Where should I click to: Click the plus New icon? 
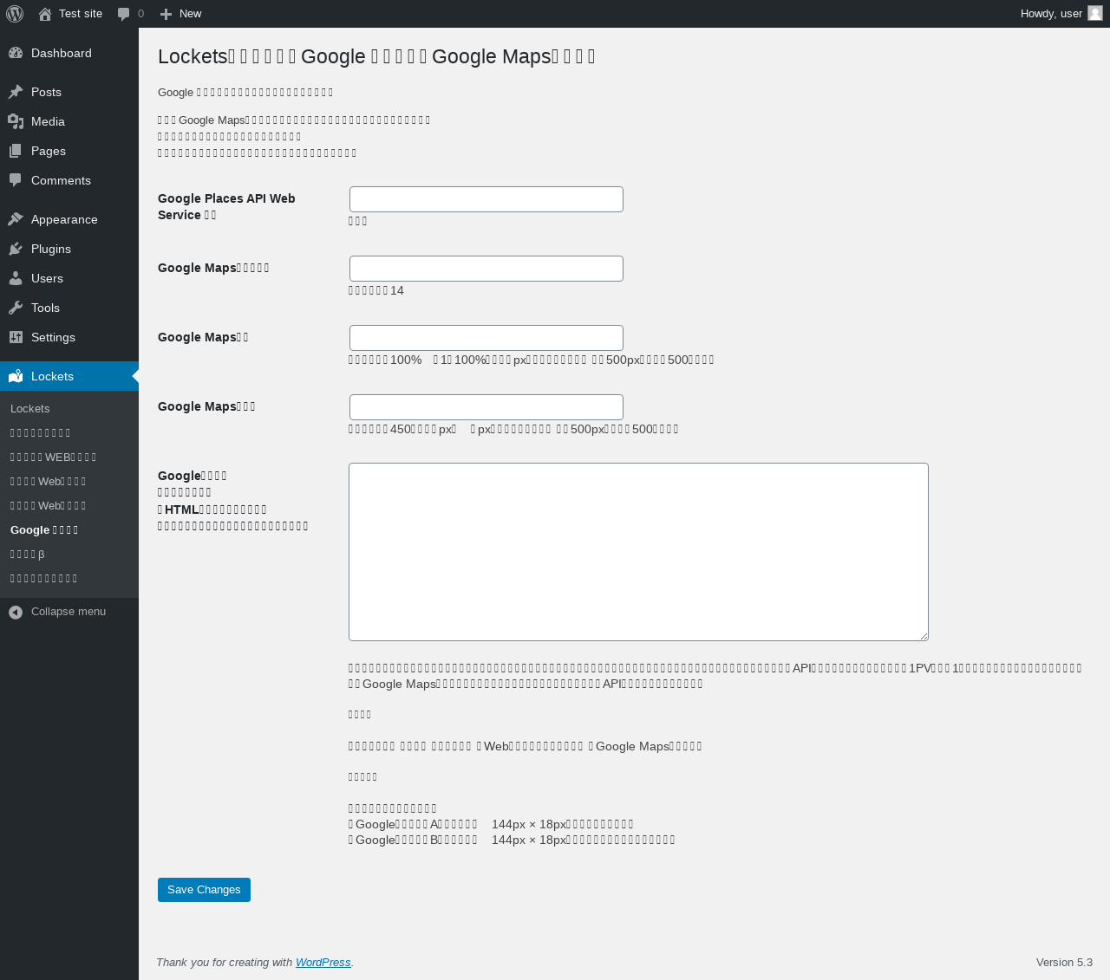(166, 14)
